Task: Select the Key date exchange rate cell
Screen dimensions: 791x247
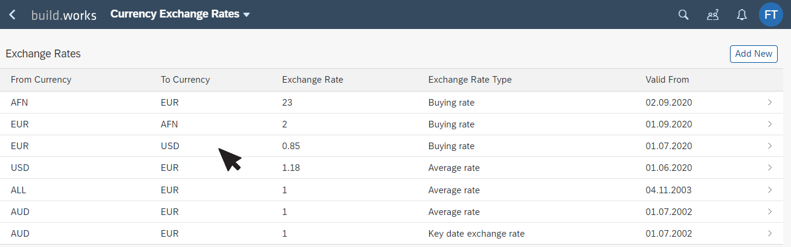Action: (477, 234)
